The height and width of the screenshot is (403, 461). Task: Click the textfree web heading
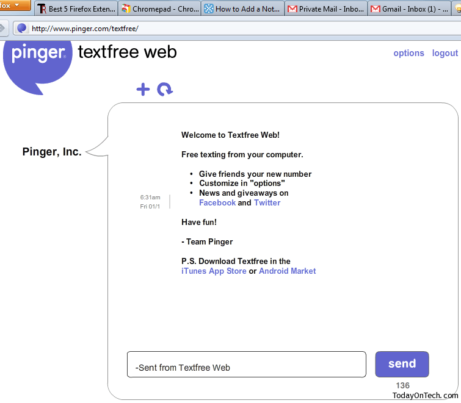(x=127, y=52)
